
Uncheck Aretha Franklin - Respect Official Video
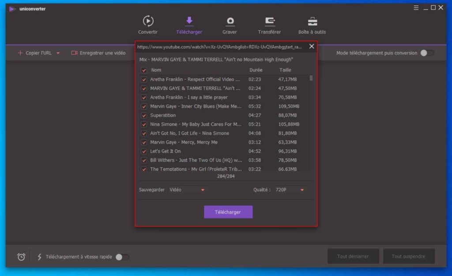point(143,79)
